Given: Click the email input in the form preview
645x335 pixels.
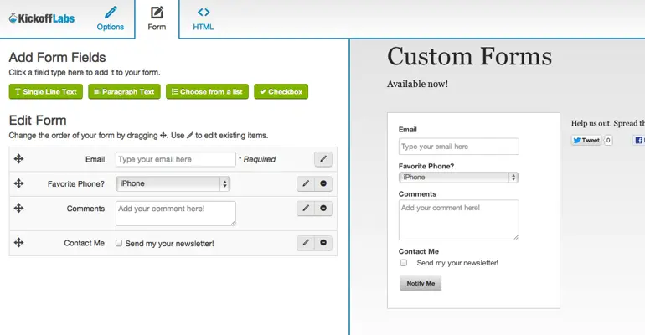Looking at the screenshot, I should 458,147.
